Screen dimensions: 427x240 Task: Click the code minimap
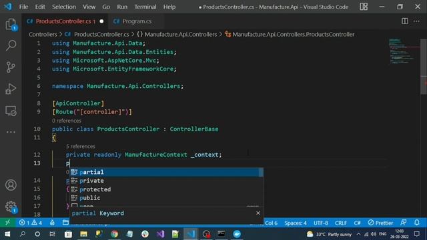click(x=404, y=51)
